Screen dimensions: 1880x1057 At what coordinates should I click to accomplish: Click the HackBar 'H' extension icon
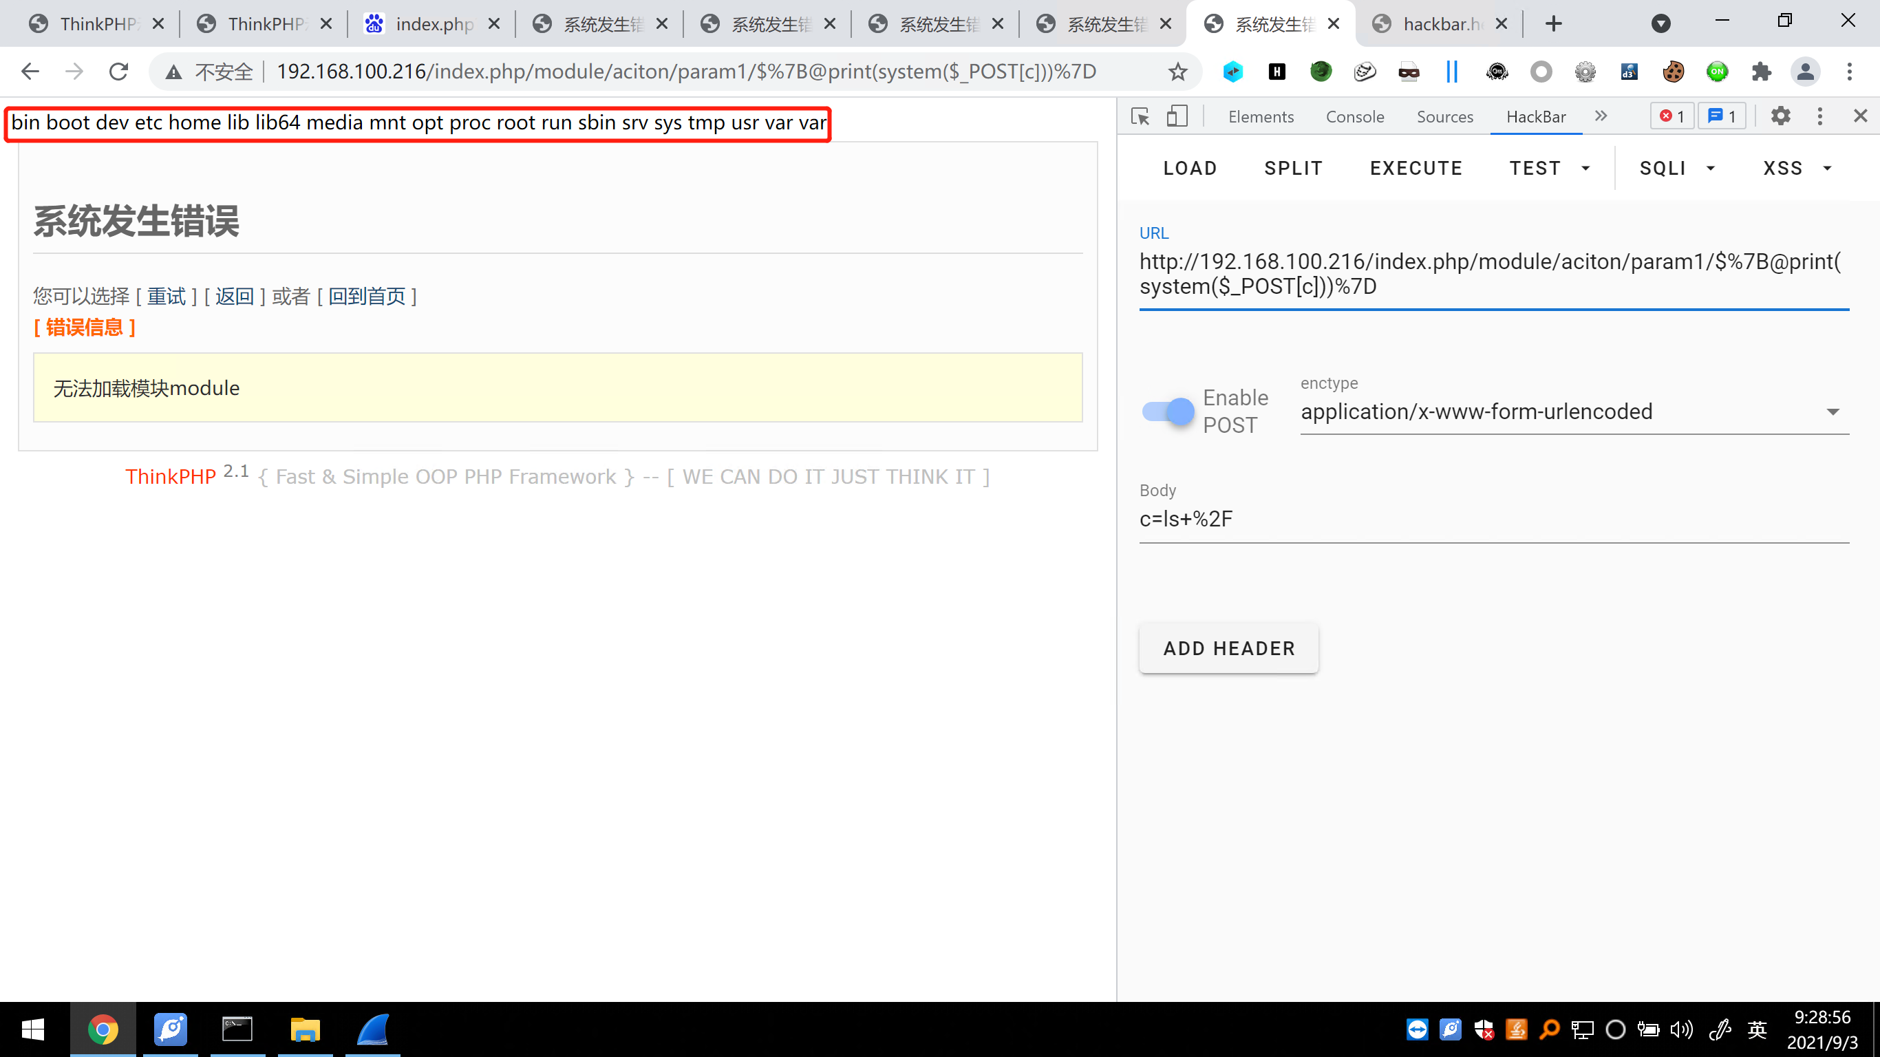tap(1277, 72)
